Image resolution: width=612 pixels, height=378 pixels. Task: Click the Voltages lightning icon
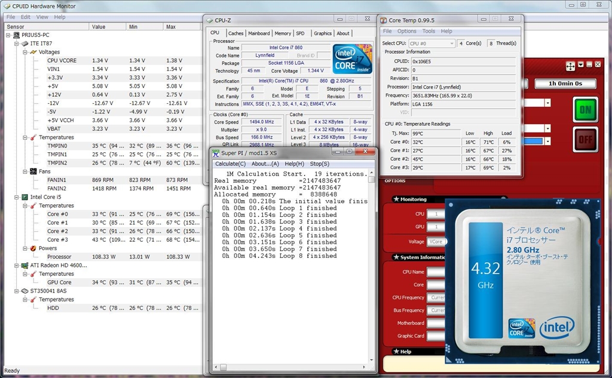(x=34, y=52)
